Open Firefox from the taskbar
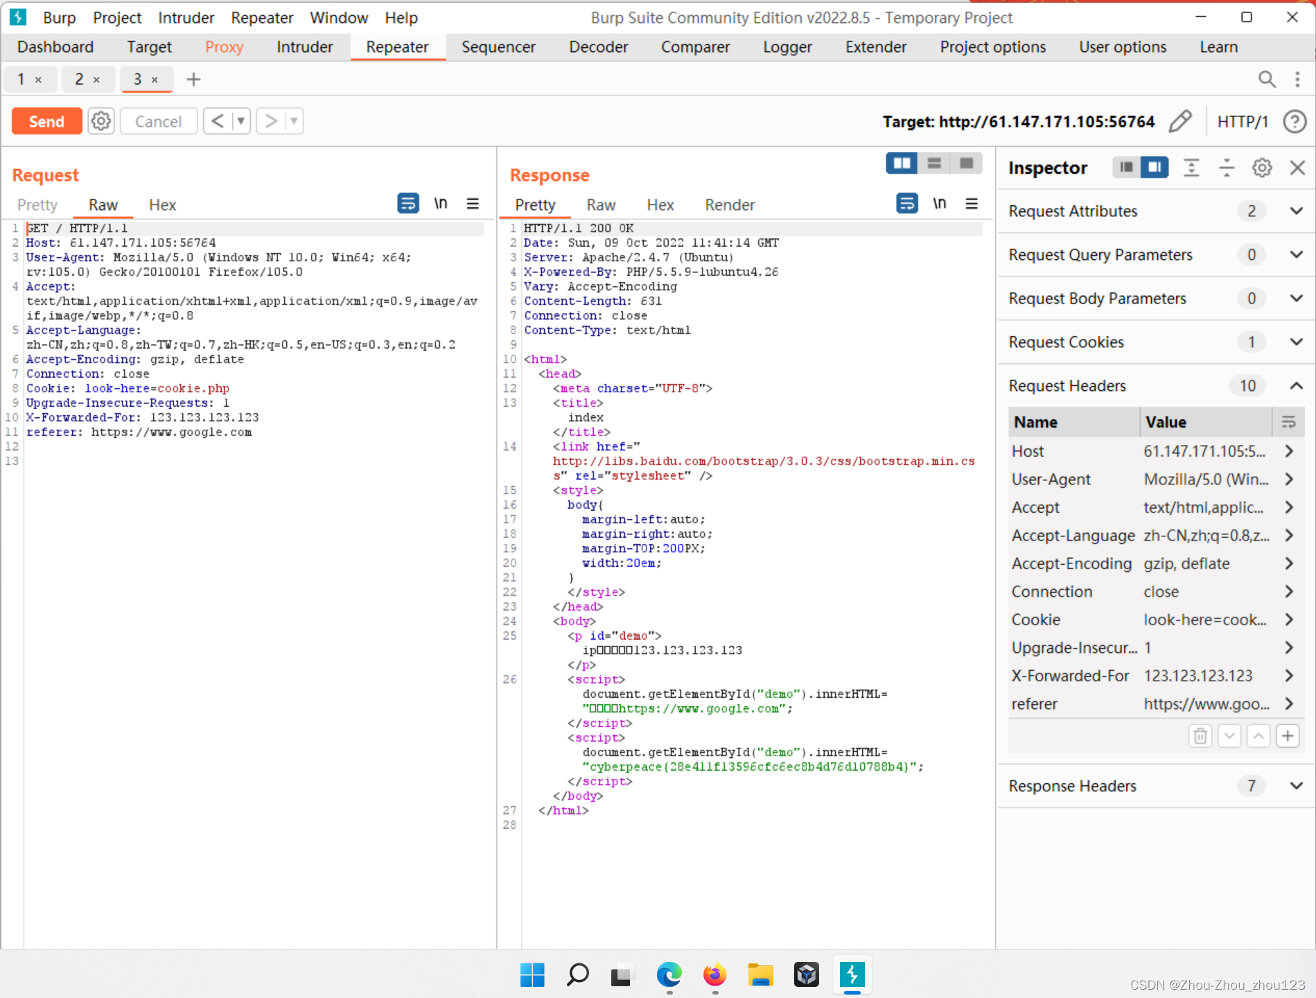 coord(714,974)
